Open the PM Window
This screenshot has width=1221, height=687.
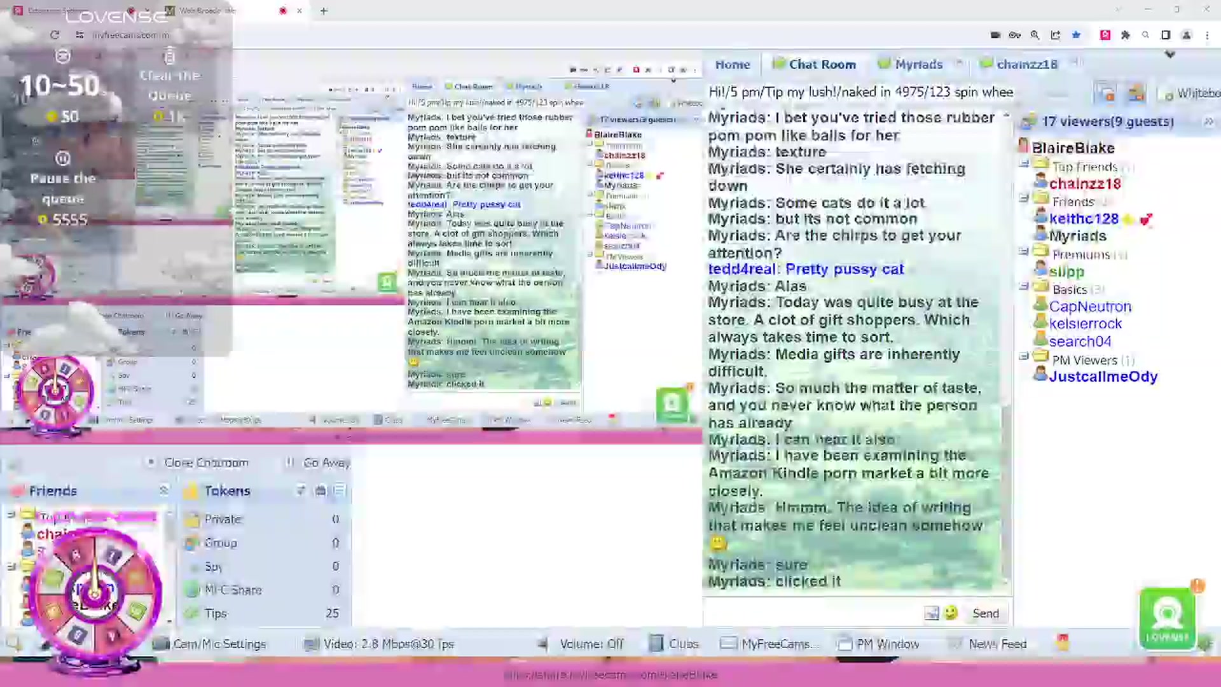point(878,644)
